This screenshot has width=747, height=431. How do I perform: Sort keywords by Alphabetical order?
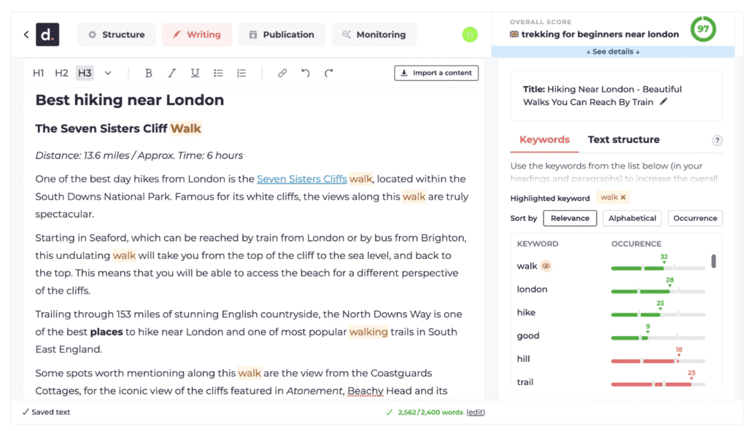coord(632,218)
